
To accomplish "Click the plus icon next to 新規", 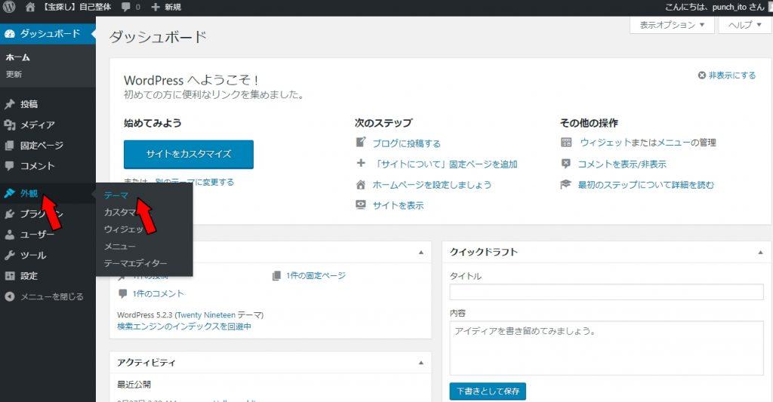I will (156, 7).
